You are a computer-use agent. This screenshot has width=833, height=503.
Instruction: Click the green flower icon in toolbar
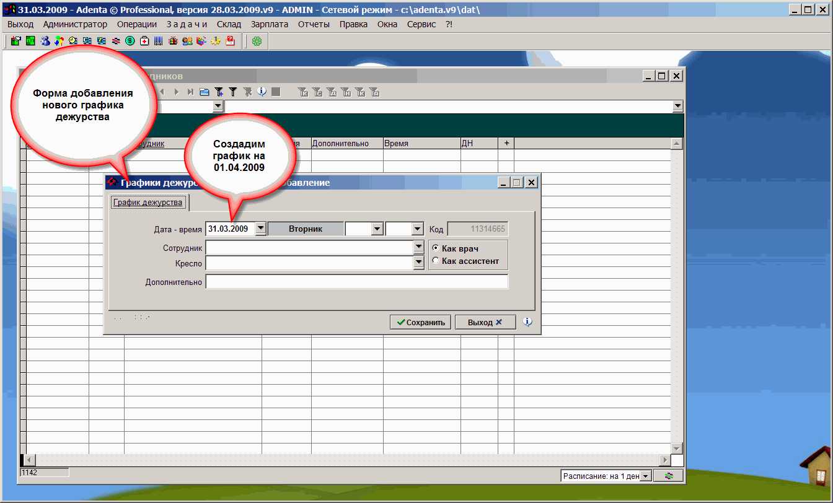pyautogui.click(x=257, y=41)
